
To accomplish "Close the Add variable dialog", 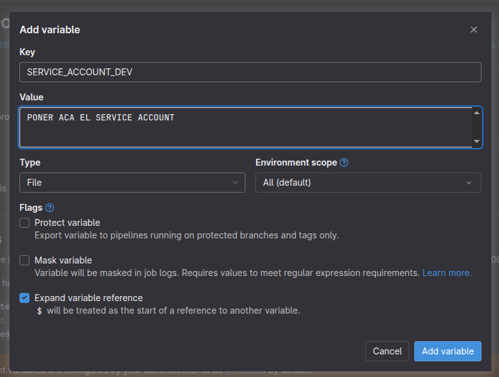I will [x=474, y=29].
